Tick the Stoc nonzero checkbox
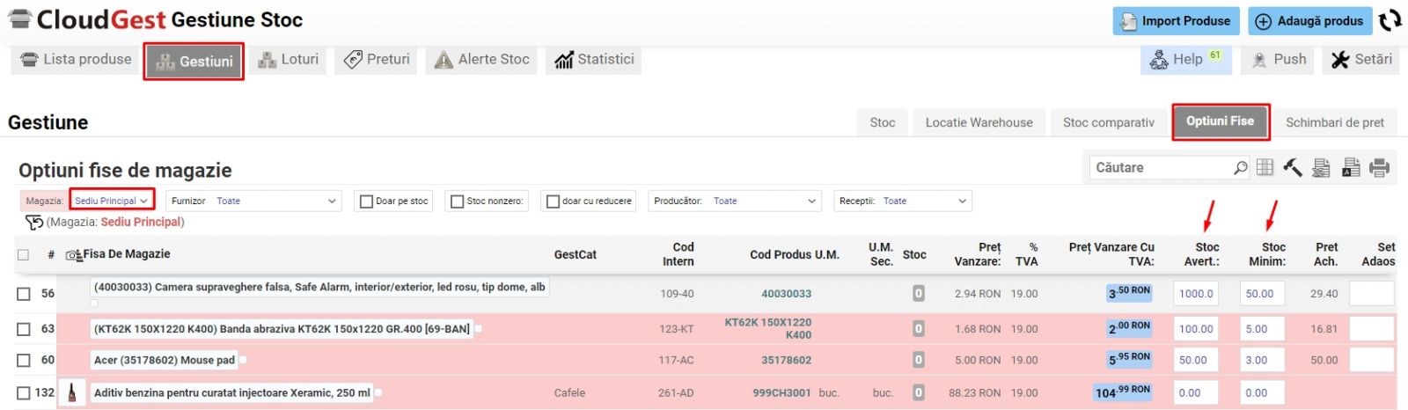This screenshot has width=1408, height=410. coord(457,201)
